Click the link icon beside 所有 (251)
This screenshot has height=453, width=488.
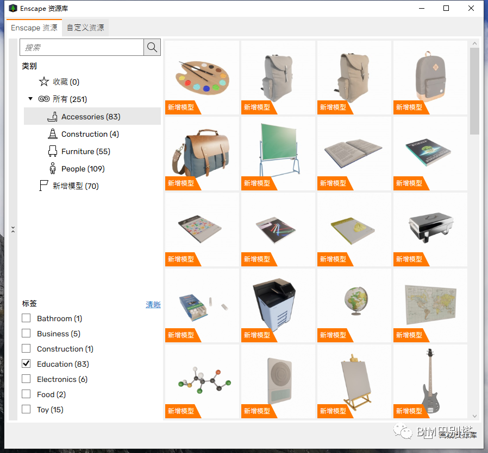click(44, 99)
